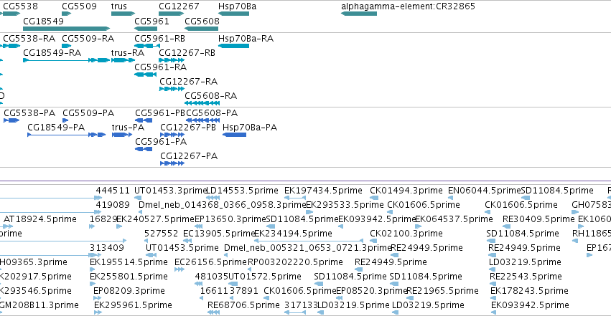Open the CG12267 gene feature
Screen dimensions: 611x316
tap(171, 14)
